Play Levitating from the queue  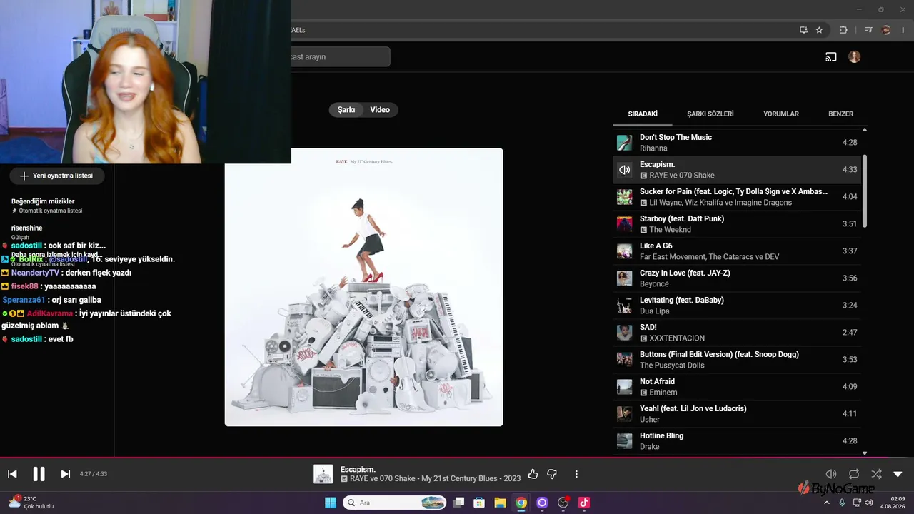[x=737, y=306]
